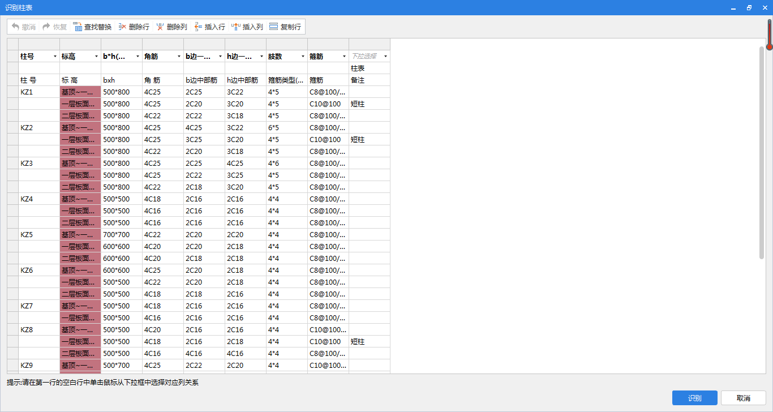The width and height of the screenshot is (773, 412).
Task: Click 删除行 delete row tool
Action: tap(134, 27)
